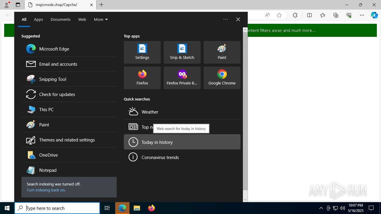Open Paint tile in Top apps
This screenshot has height=214, width=381.
(222, 52)
